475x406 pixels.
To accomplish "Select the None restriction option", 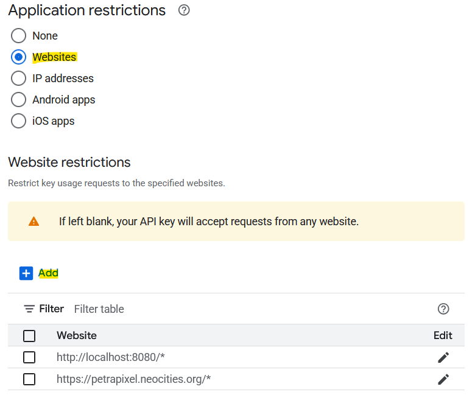I will tap(19, 36).
